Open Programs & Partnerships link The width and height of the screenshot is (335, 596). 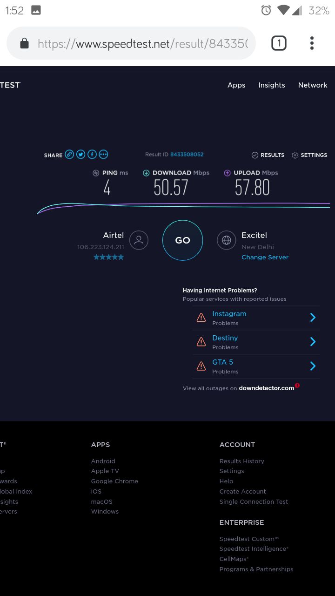256,569
